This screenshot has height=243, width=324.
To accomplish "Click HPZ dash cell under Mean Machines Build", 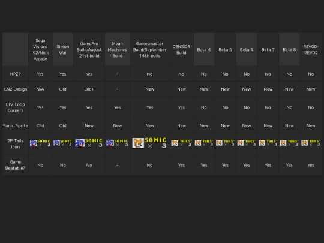I will click(x=117, y=74).
